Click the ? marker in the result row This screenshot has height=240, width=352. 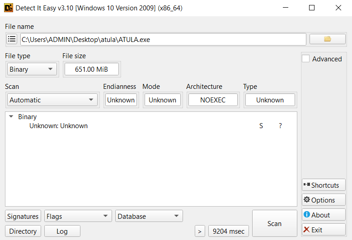pos(280,126)
